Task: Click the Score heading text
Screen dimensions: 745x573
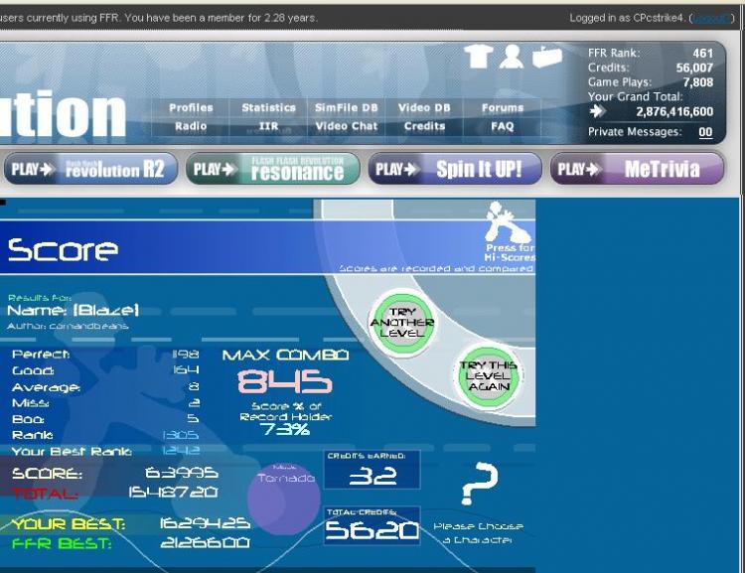Action: pyautogui.click(x=63, y=250)
